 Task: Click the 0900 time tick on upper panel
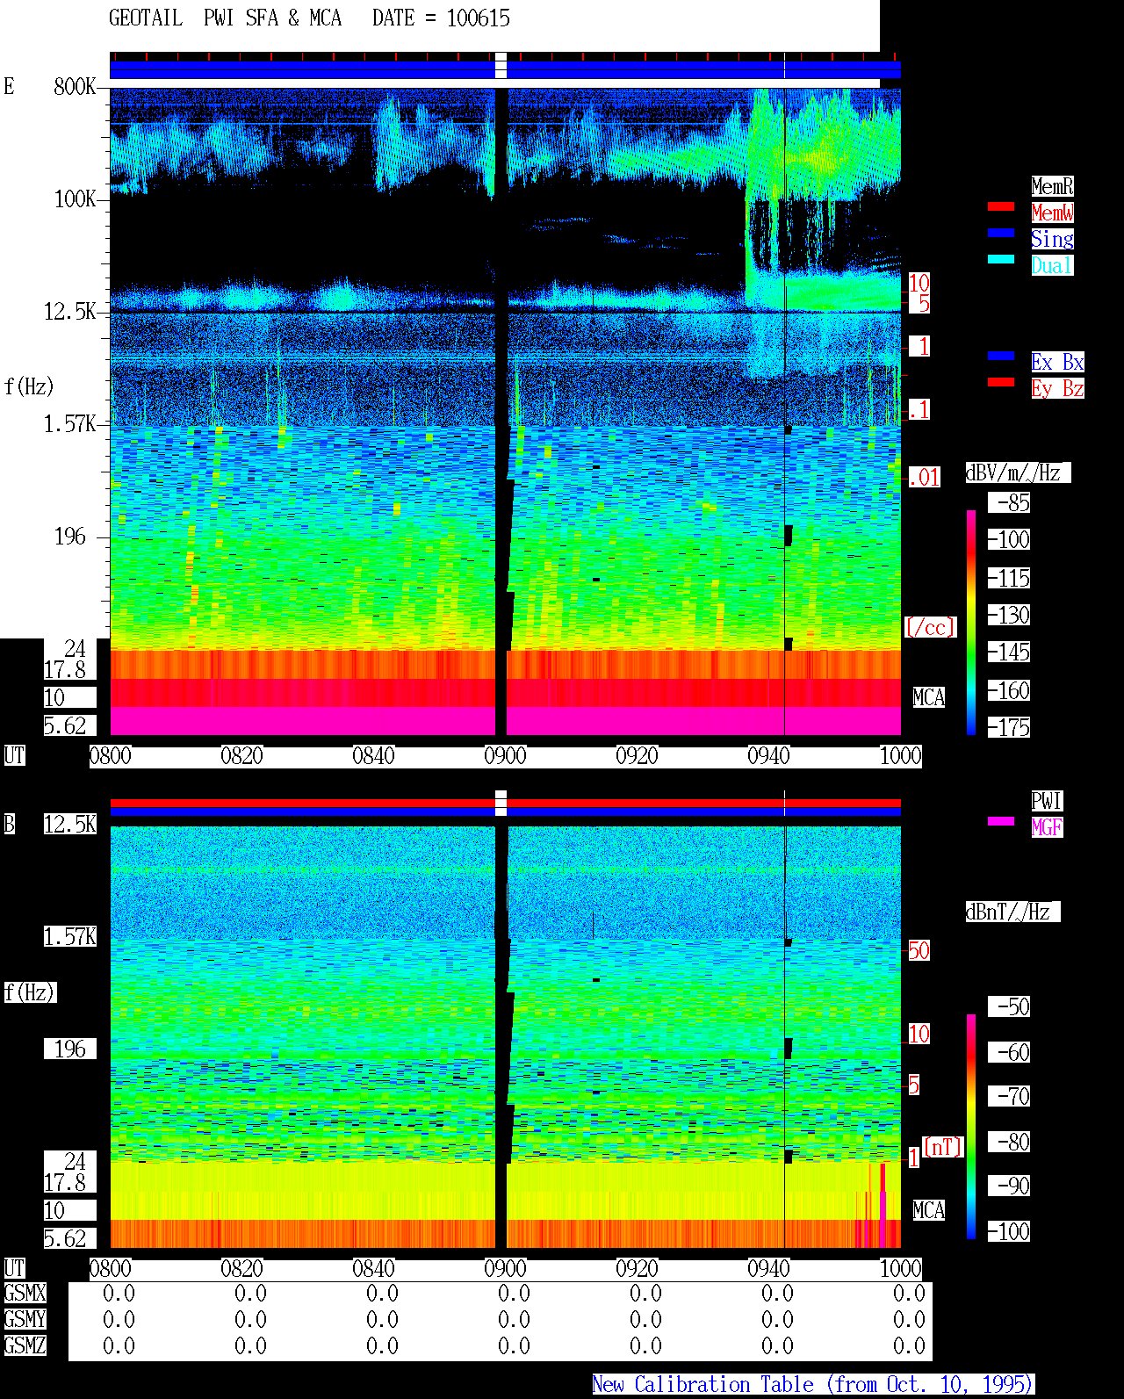point(505,755)
